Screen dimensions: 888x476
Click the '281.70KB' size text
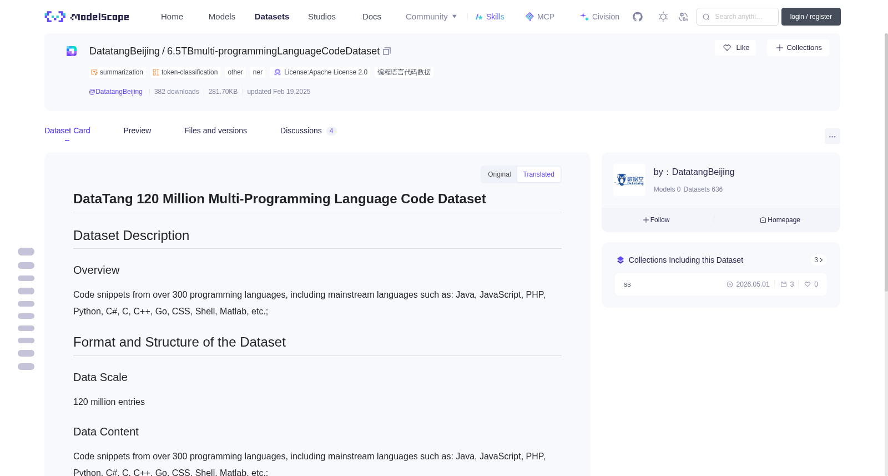pos(223,92)
